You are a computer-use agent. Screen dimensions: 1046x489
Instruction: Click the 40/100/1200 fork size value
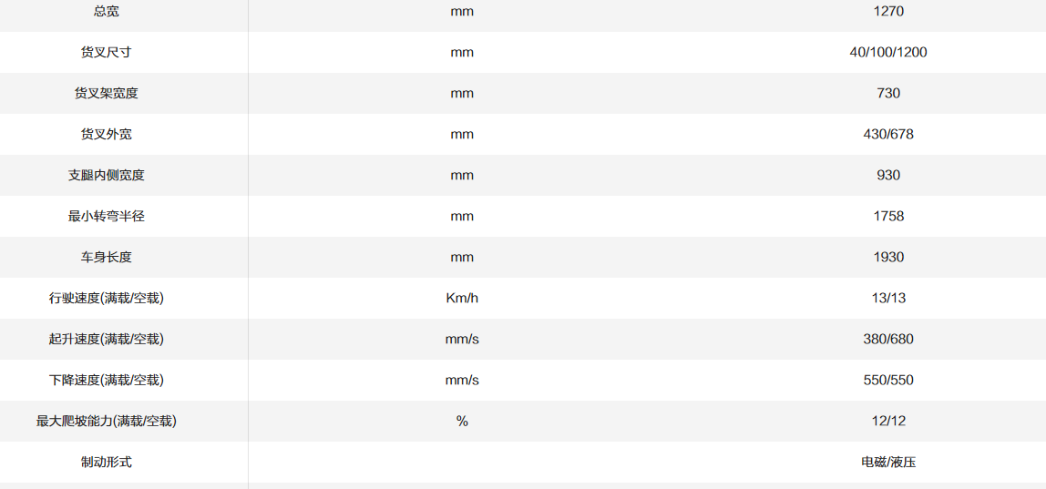[887, 53]
